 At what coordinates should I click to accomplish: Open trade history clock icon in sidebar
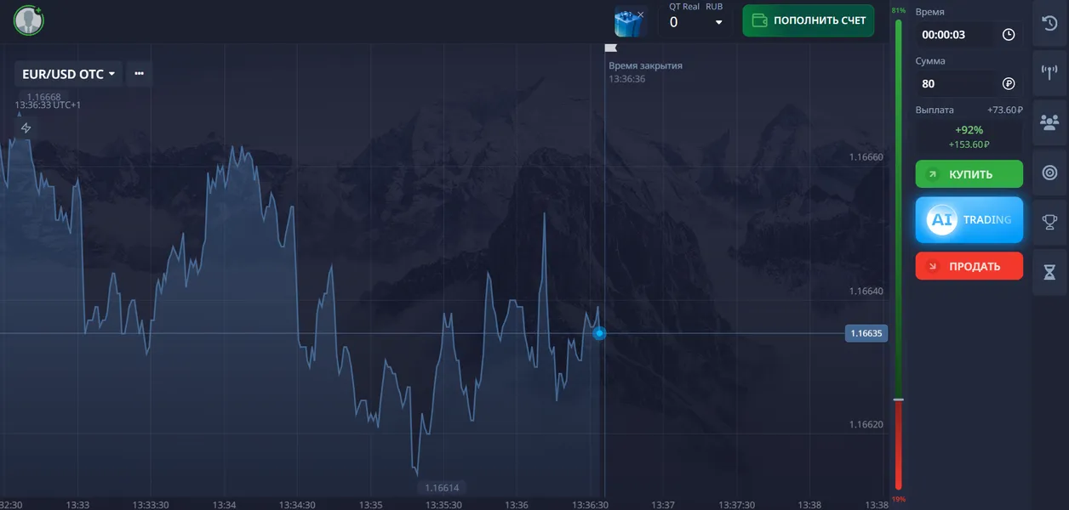point(1049,23)
